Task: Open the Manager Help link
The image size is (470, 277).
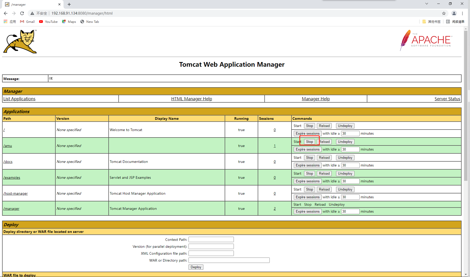Action: tap(316, 99)
